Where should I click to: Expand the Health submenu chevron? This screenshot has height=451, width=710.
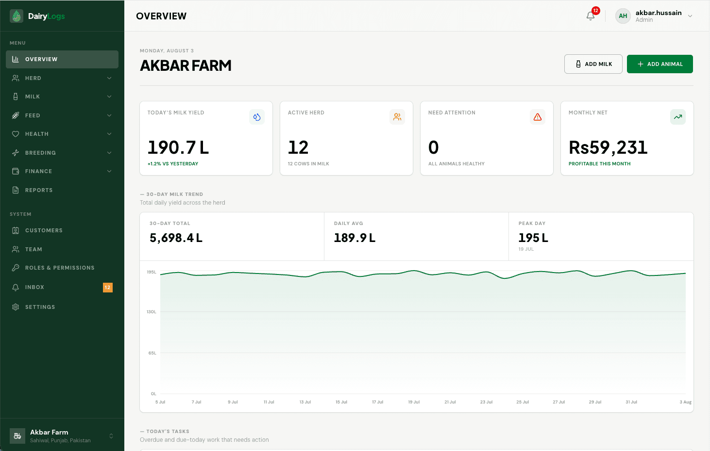109,134
